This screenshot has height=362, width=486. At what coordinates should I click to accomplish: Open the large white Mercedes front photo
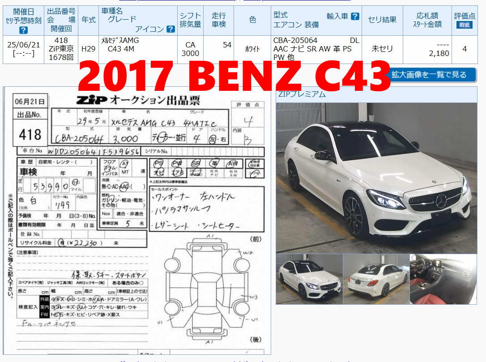pos(376,178)
